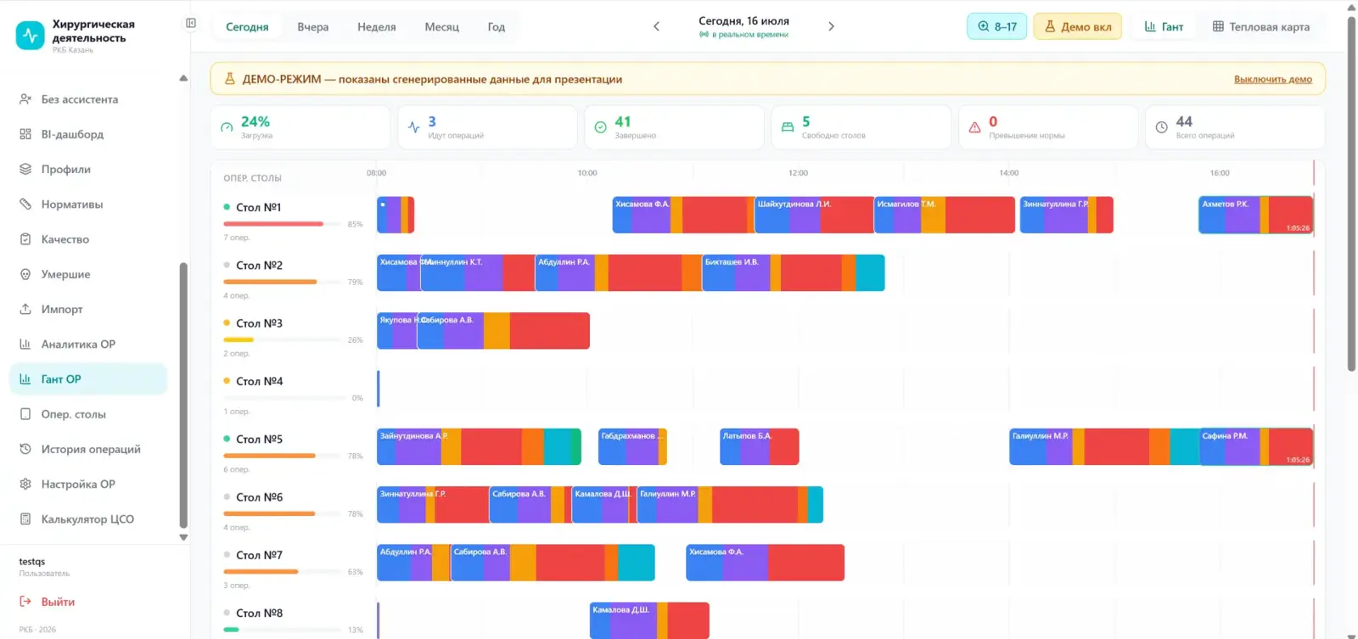
Task: Toggle the 8–17 hours zoom
Action: (x=997, y=26)
